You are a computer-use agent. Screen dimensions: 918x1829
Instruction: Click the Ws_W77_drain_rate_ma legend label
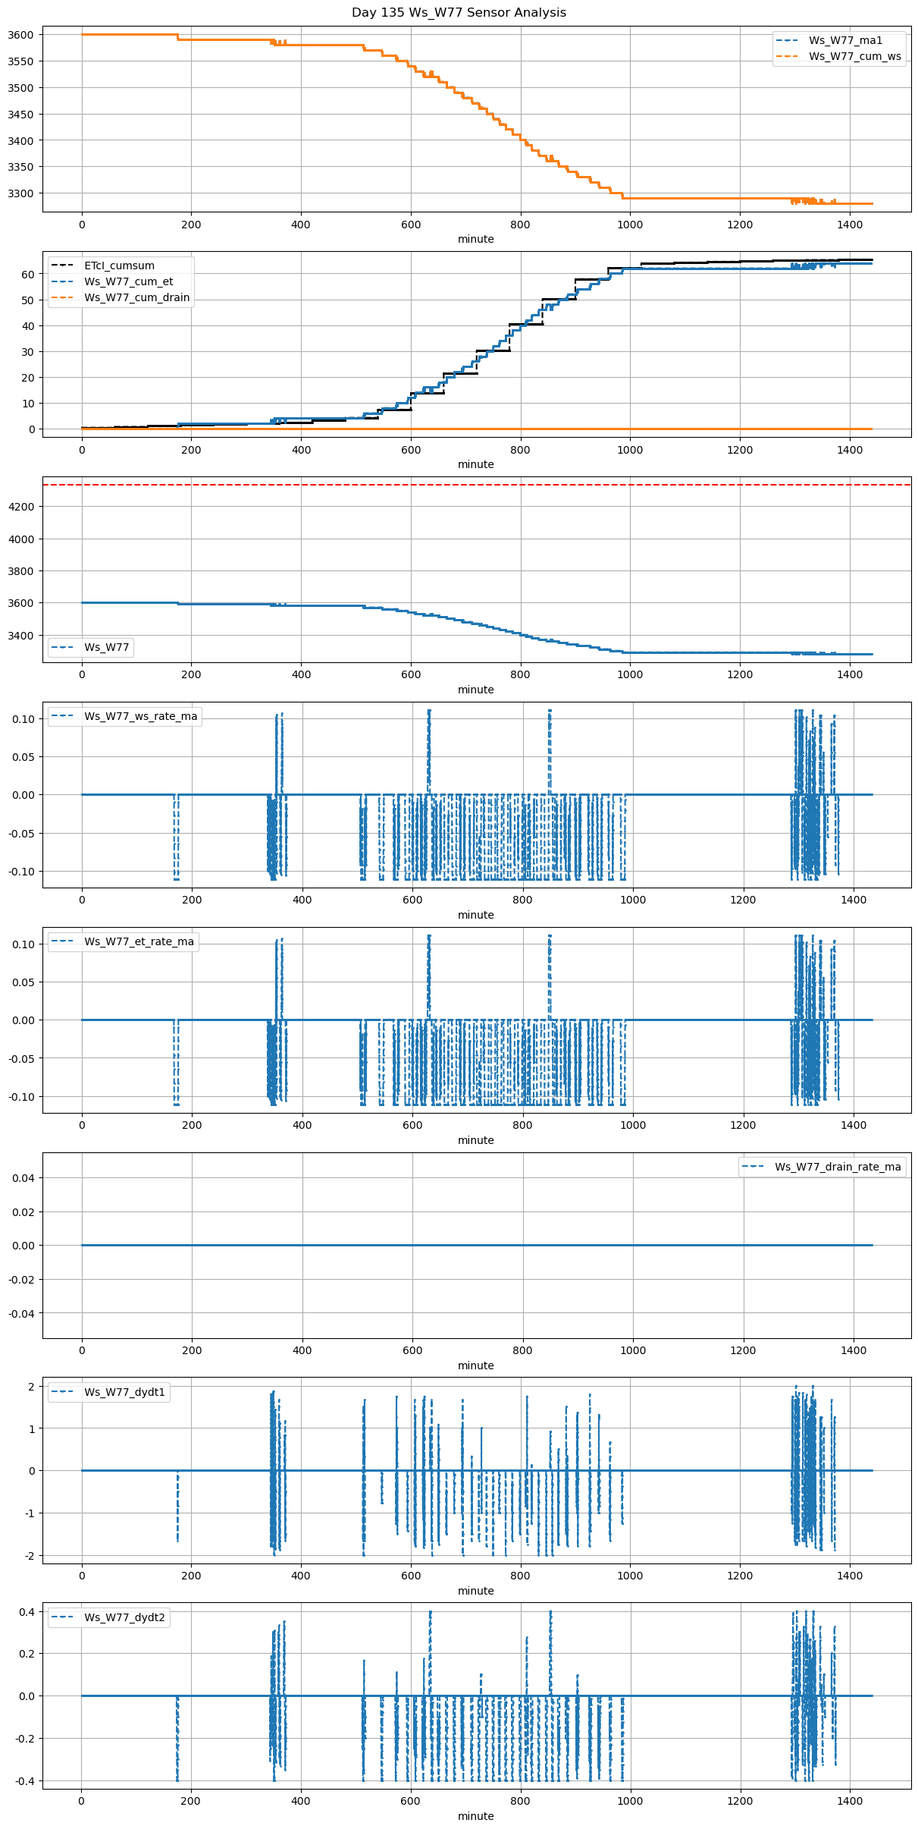click(838, 1167)
